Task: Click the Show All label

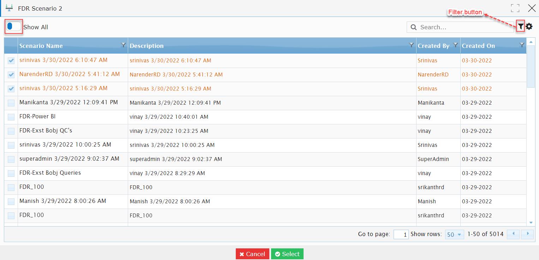Action: tap(36, 27)
